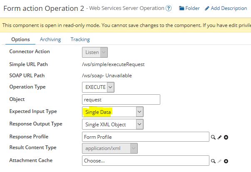Add new Attachment Cache with plus icon
Screen dimensions: 251x172
click(x=226, y=161)
